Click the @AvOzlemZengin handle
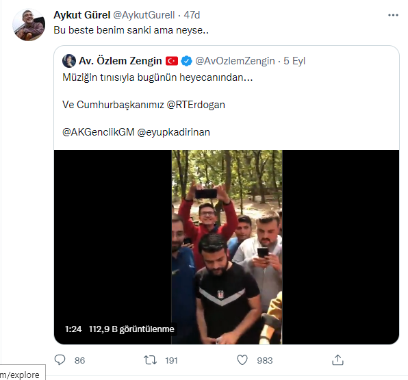 (235, 61)
